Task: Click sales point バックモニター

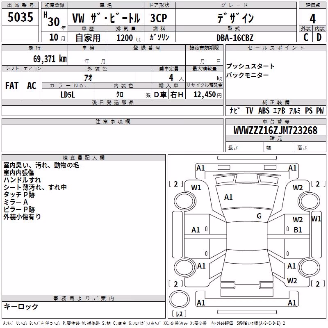Action: coord(248,75)
